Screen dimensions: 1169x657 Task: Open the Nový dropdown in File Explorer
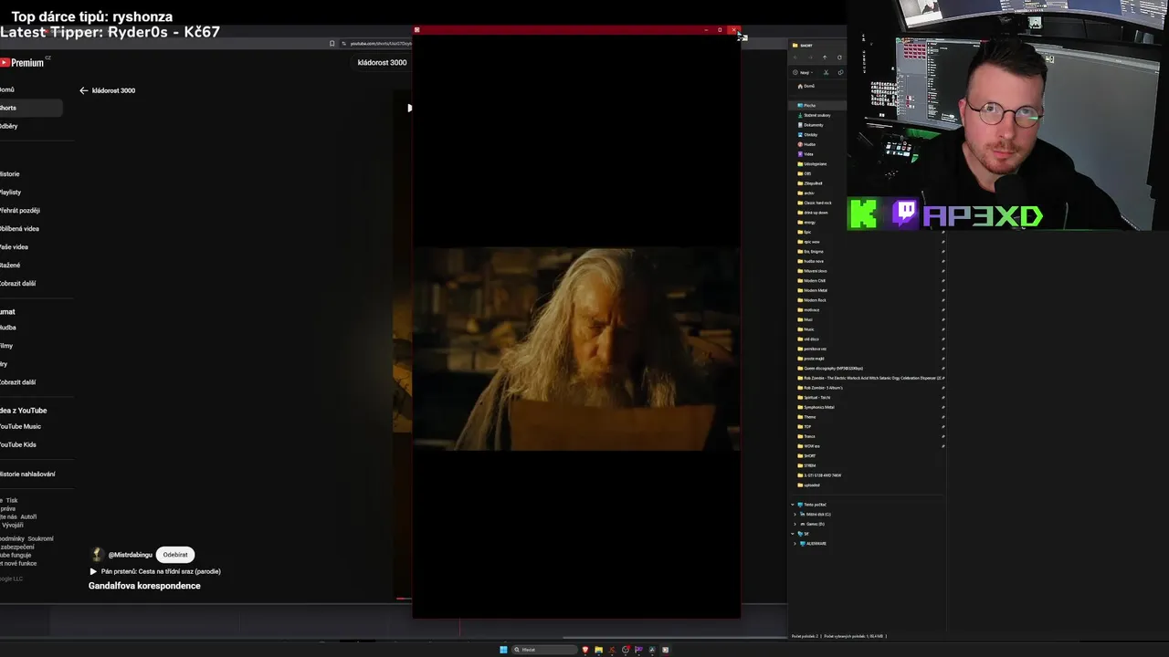802,72
